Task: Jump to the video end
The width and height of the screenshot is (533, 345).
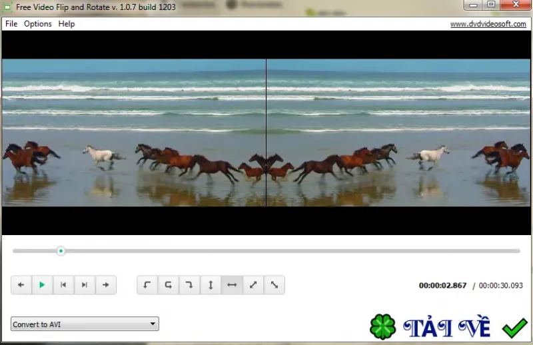Action: pos(85,285)
